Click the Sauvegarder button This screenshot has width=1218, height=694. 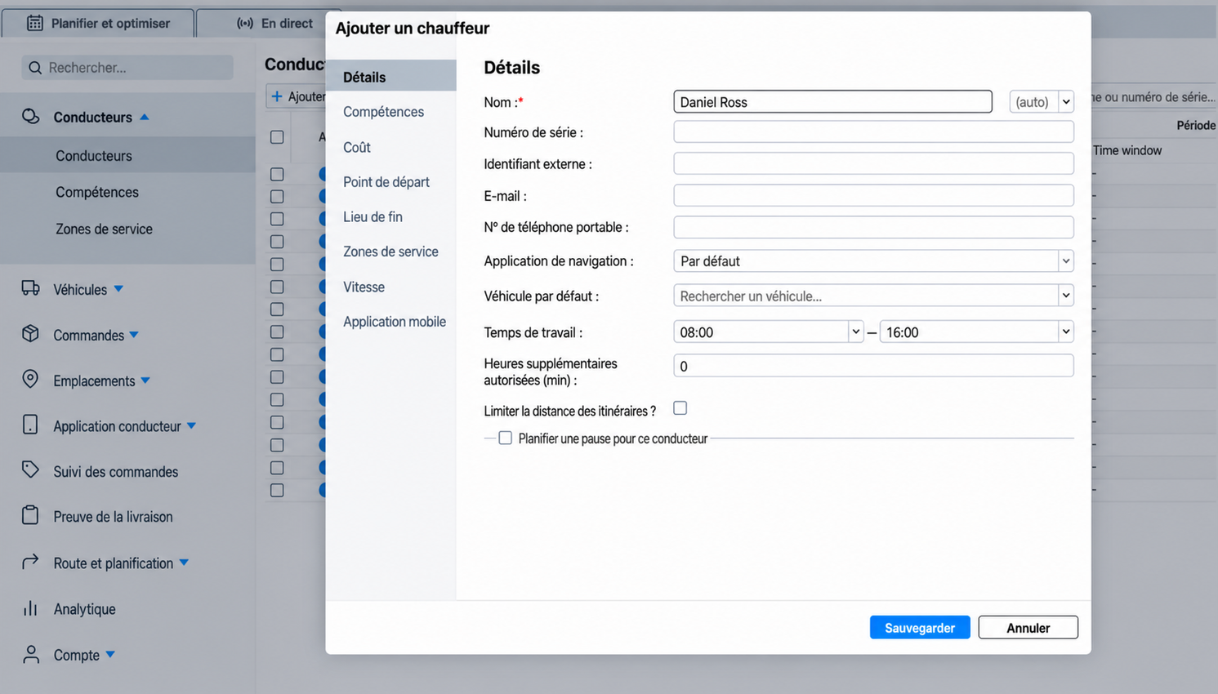tap(920, 627)
